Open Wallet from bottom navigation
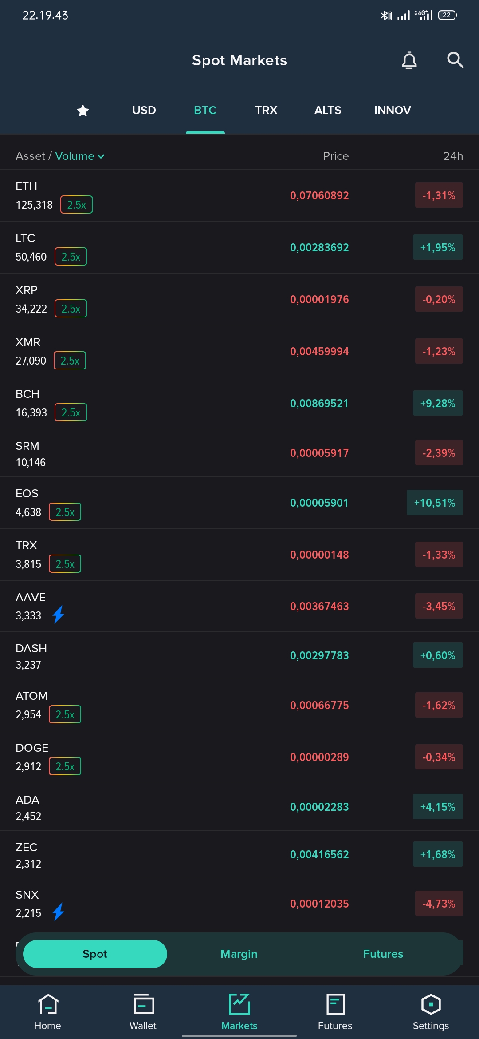Screen dimensions: 479x1039 (x=143, y=1012)
